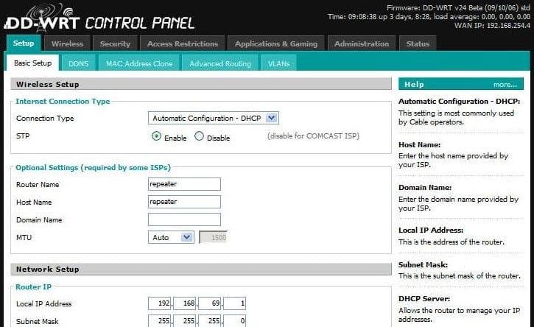
Task: Click the Host Name input field
Action: tap(184, 202)
